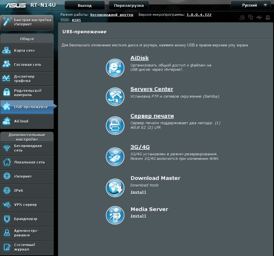
Task: Open the Системный журнал menu label
Action: coord(25,247)
